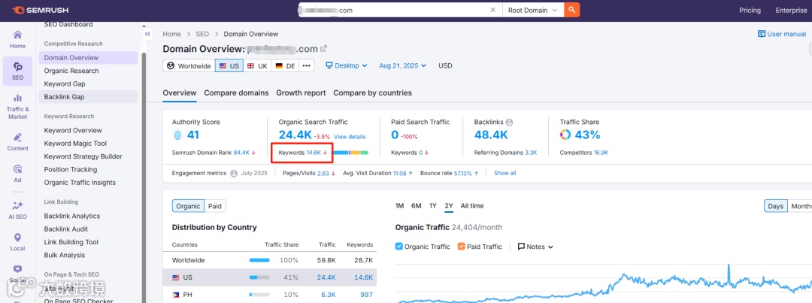
Task: Click the View details link
Action: point(350,137)
